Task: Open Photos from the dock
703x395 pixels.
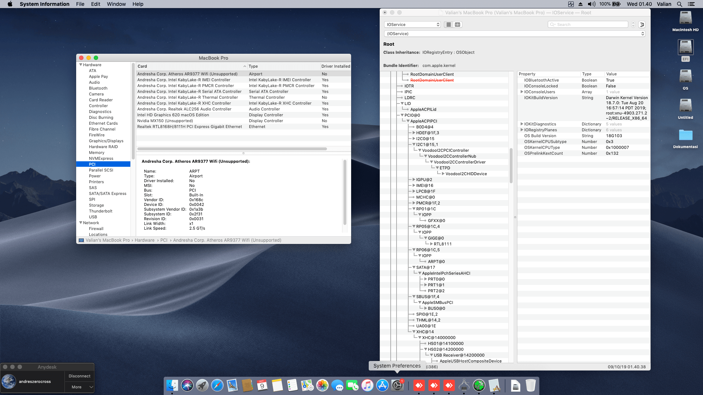Action: click(x=322, y=385)
